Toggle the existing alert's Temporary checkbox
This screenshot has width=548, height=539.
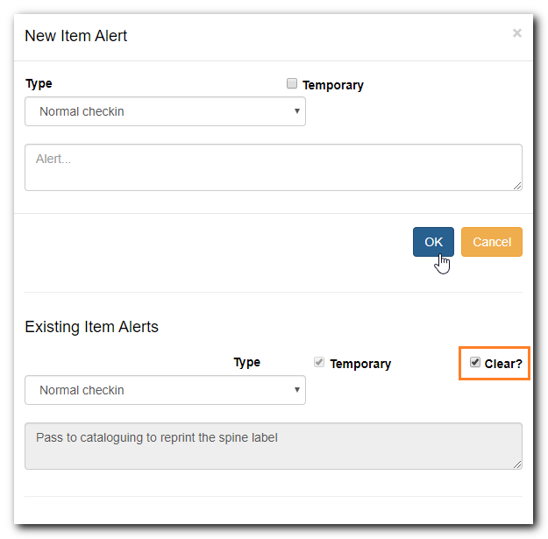coord(319,362)
